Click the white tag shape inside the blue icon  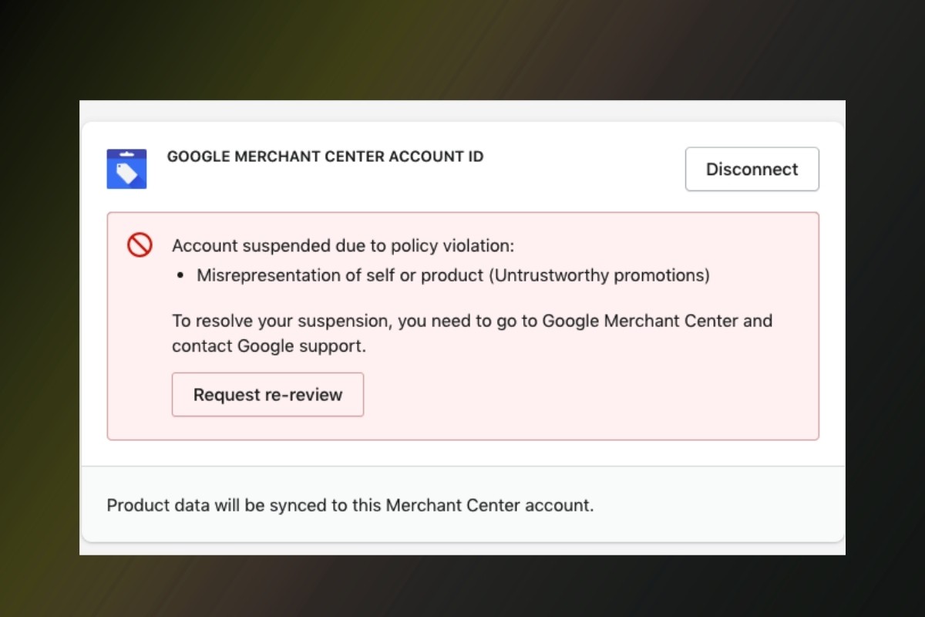pos(126,173)
